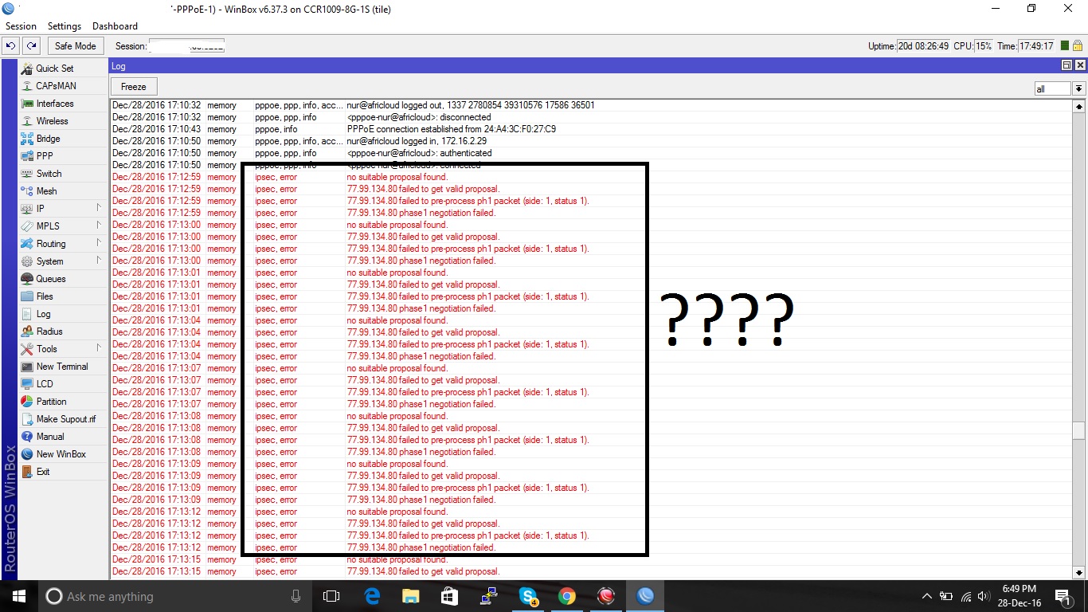The height and width of the screenshot is (612, 1088).
Task: Open Quick Set from sidebar
Action: point(54,69)
